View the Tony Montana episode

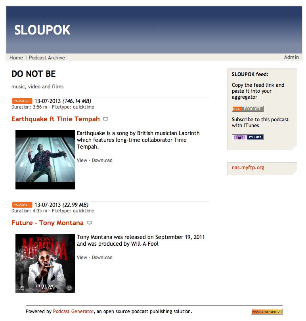pos(82,257)
